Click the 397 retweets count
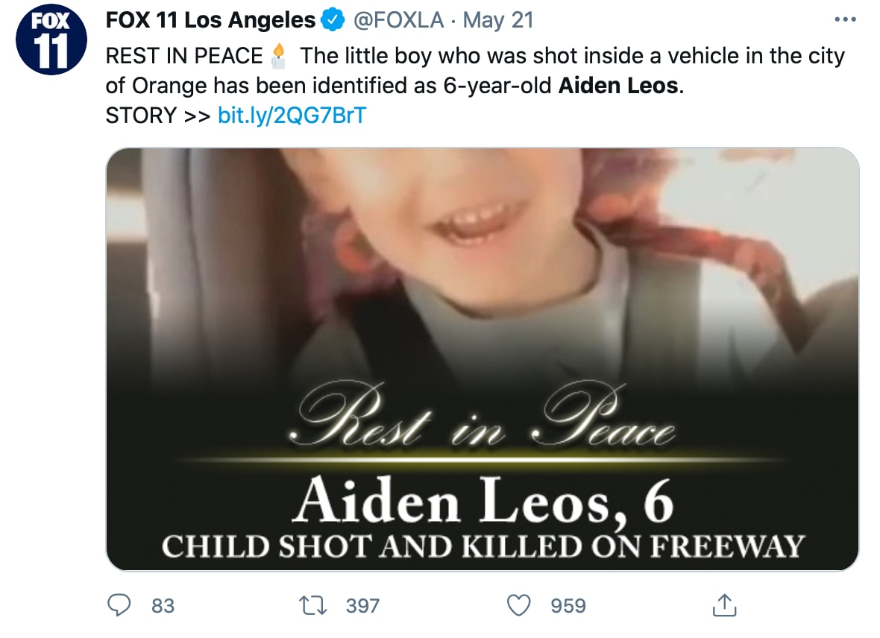This screenshot has width=880, height=638. [362, 606]
